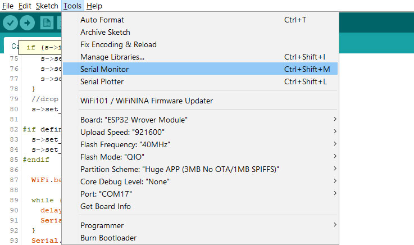Expand the Upload Speed 921600 submenu
The width and height of the screenshot is (414, 245).
(200, 132)
